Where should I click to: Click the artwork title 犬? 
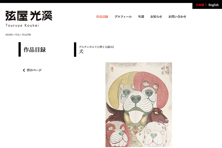tap(81, 51)
